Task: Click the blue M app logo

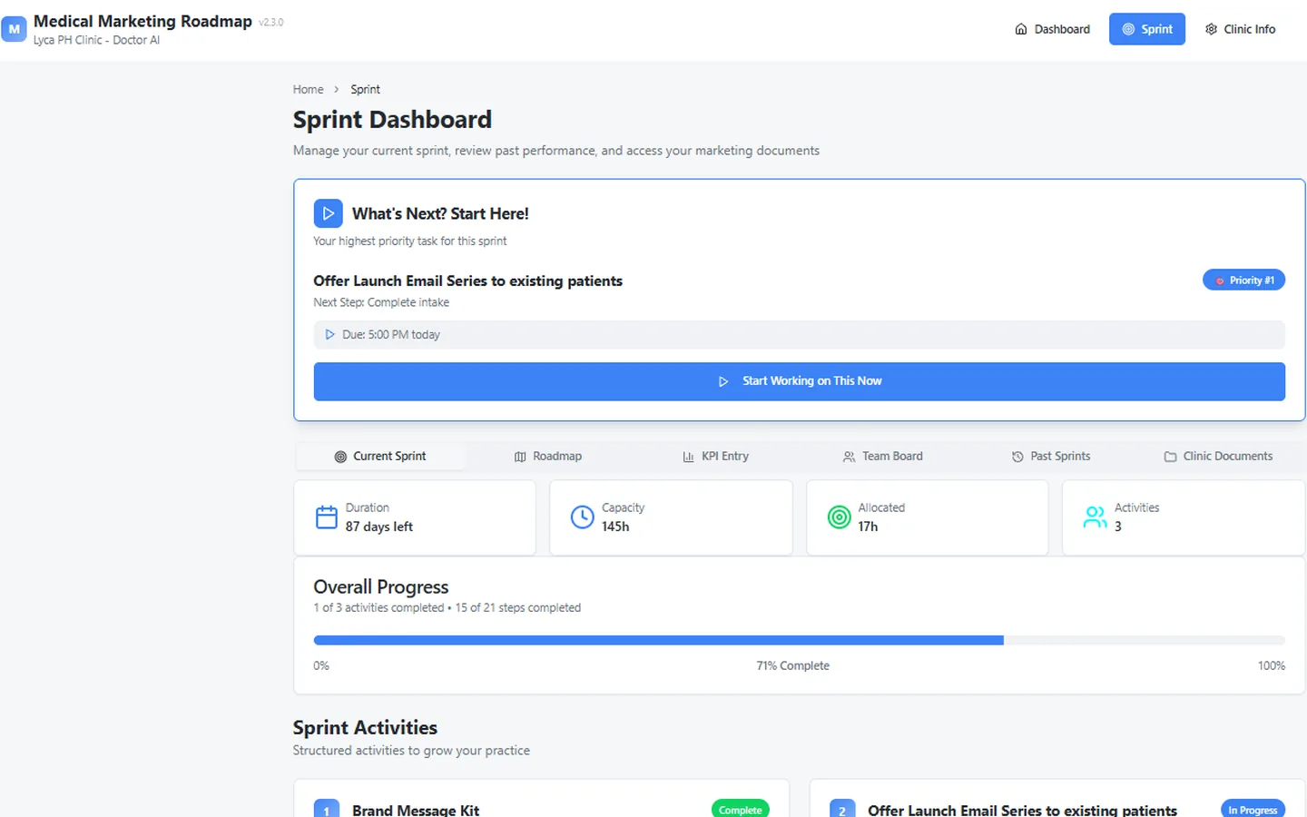Action: pyautogui.click(x=14, y=29)
